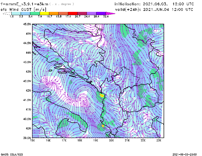Click the 40.5N latitude label
The height and width of the screenshot is (156, 202).
(x=27, y=119)
